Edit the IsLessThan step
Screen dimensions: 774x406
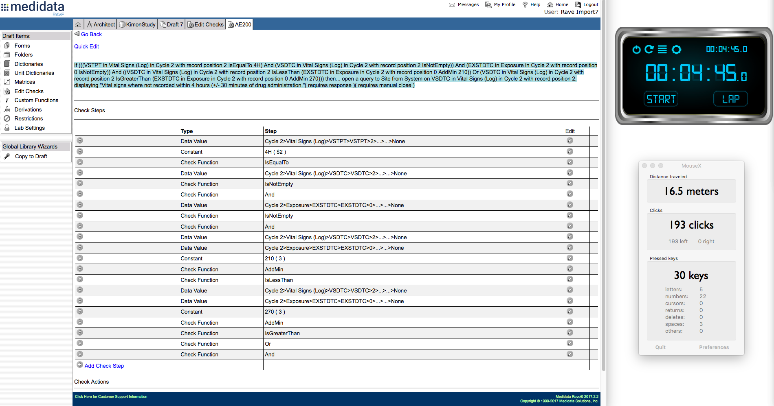pyautogui.click(x=570, y=279)
